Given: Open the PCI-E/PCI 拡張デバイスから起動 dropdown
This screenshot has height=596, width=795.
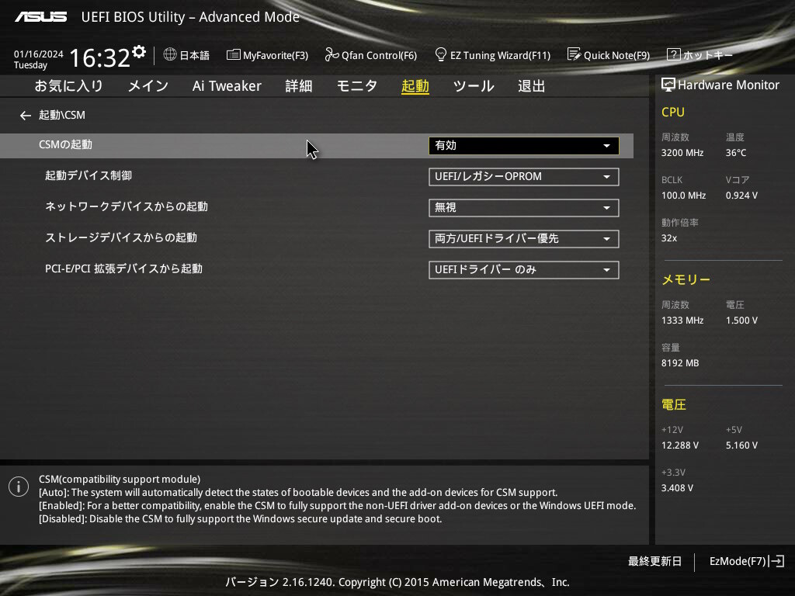Looking at the screenshot, I should click(524, 269).
